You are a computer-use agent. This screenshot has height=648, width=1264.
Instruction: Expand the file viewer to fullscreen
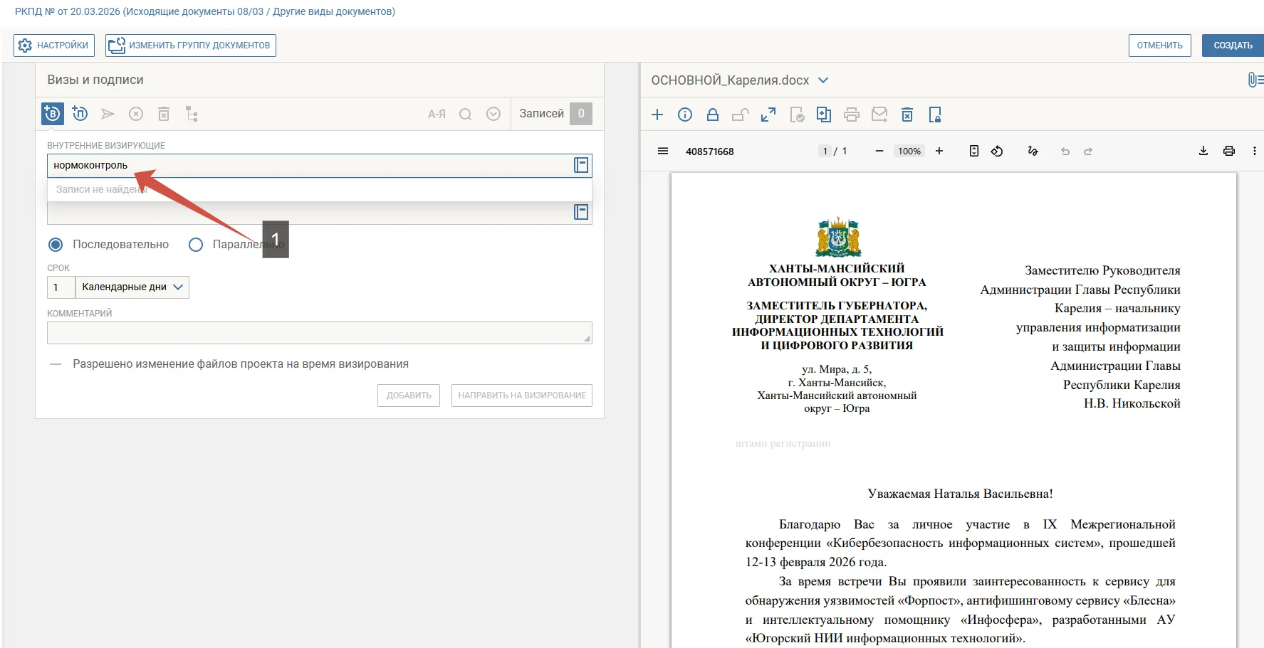pos(768,115)
